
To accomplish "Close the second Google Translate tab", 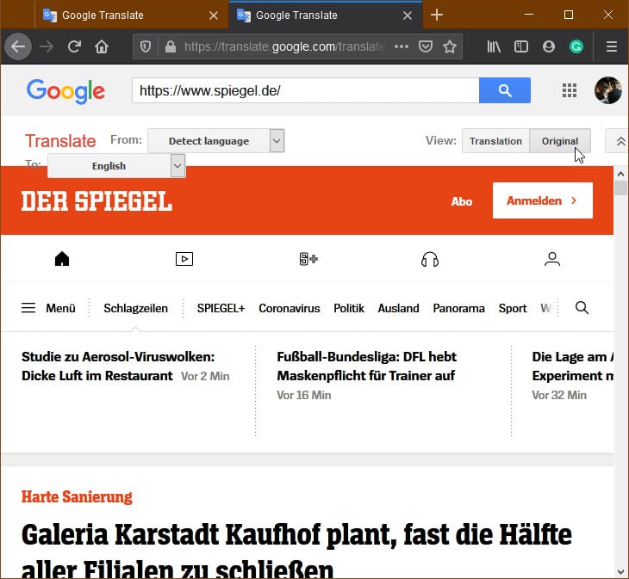I will click(408, 15).
